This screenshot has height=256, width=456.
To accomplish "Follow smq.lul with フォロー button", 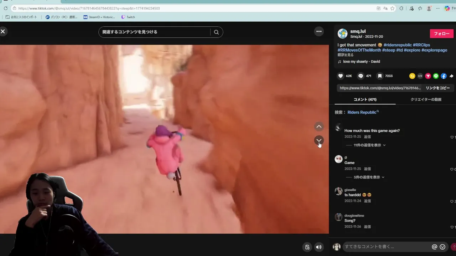I will 441,33.
